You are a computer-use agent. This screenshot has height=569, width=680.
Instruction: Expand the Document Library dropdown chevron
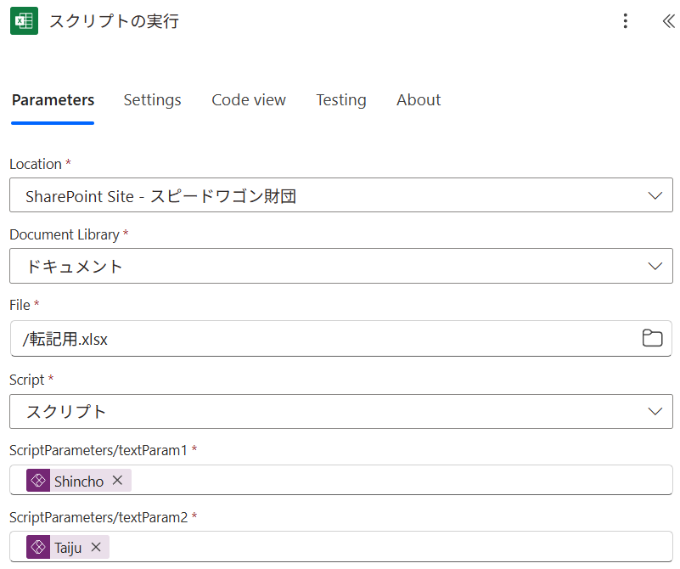click(655, 267)
